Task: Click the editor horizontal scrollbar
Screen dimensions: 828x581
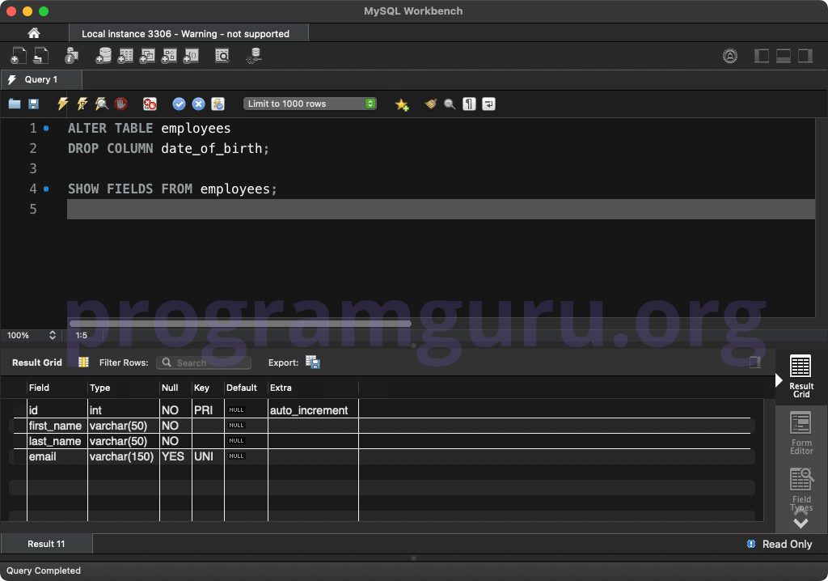Action: (x=240, y=324)
